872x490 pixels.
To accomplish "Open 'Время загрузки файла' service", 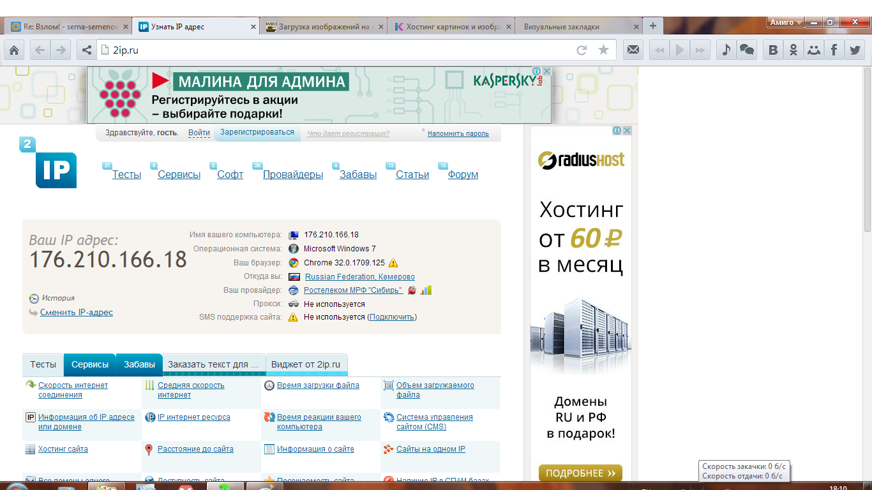I will click(318, 385).
